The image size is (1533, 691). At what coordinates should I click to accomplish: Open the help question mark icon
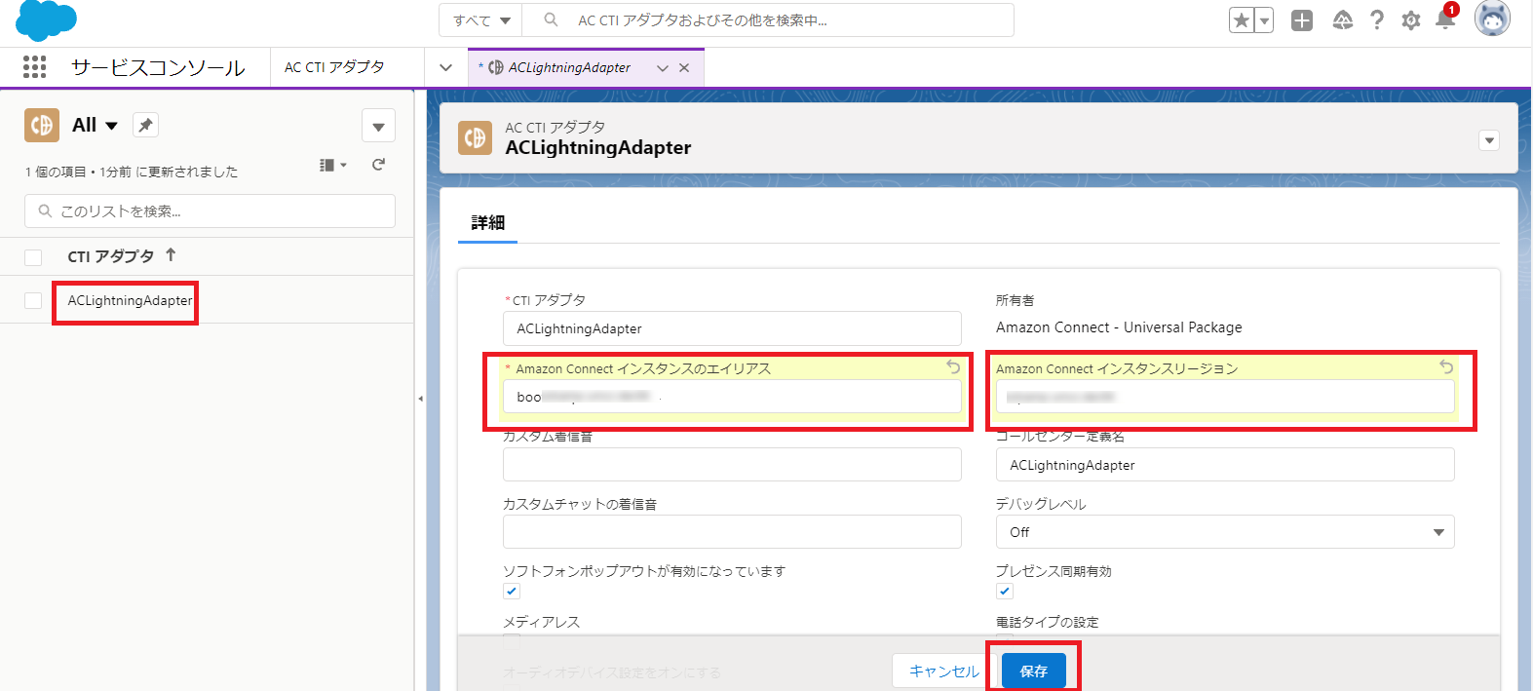click(x=1376, y=20)
